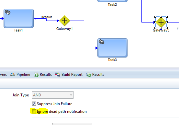Click the icon of the last Results tab
This screenshot has width=179, height=125.
(89, 75)
